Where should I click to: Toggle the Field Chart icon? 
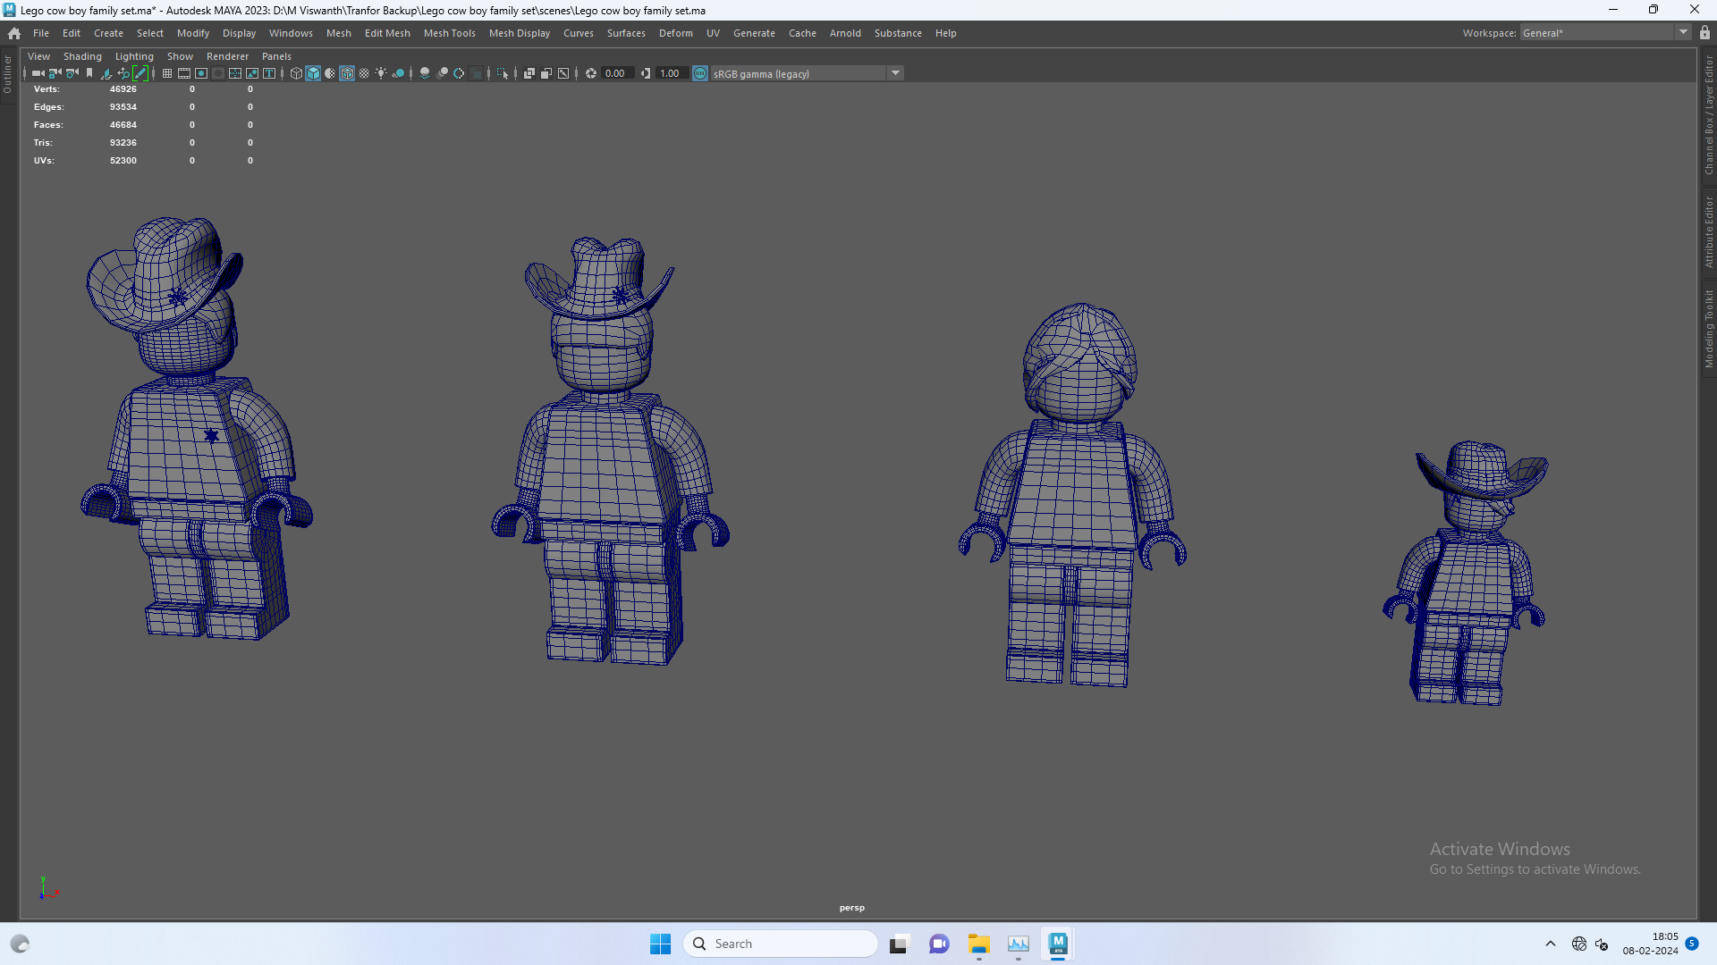[x=235, y=73]
